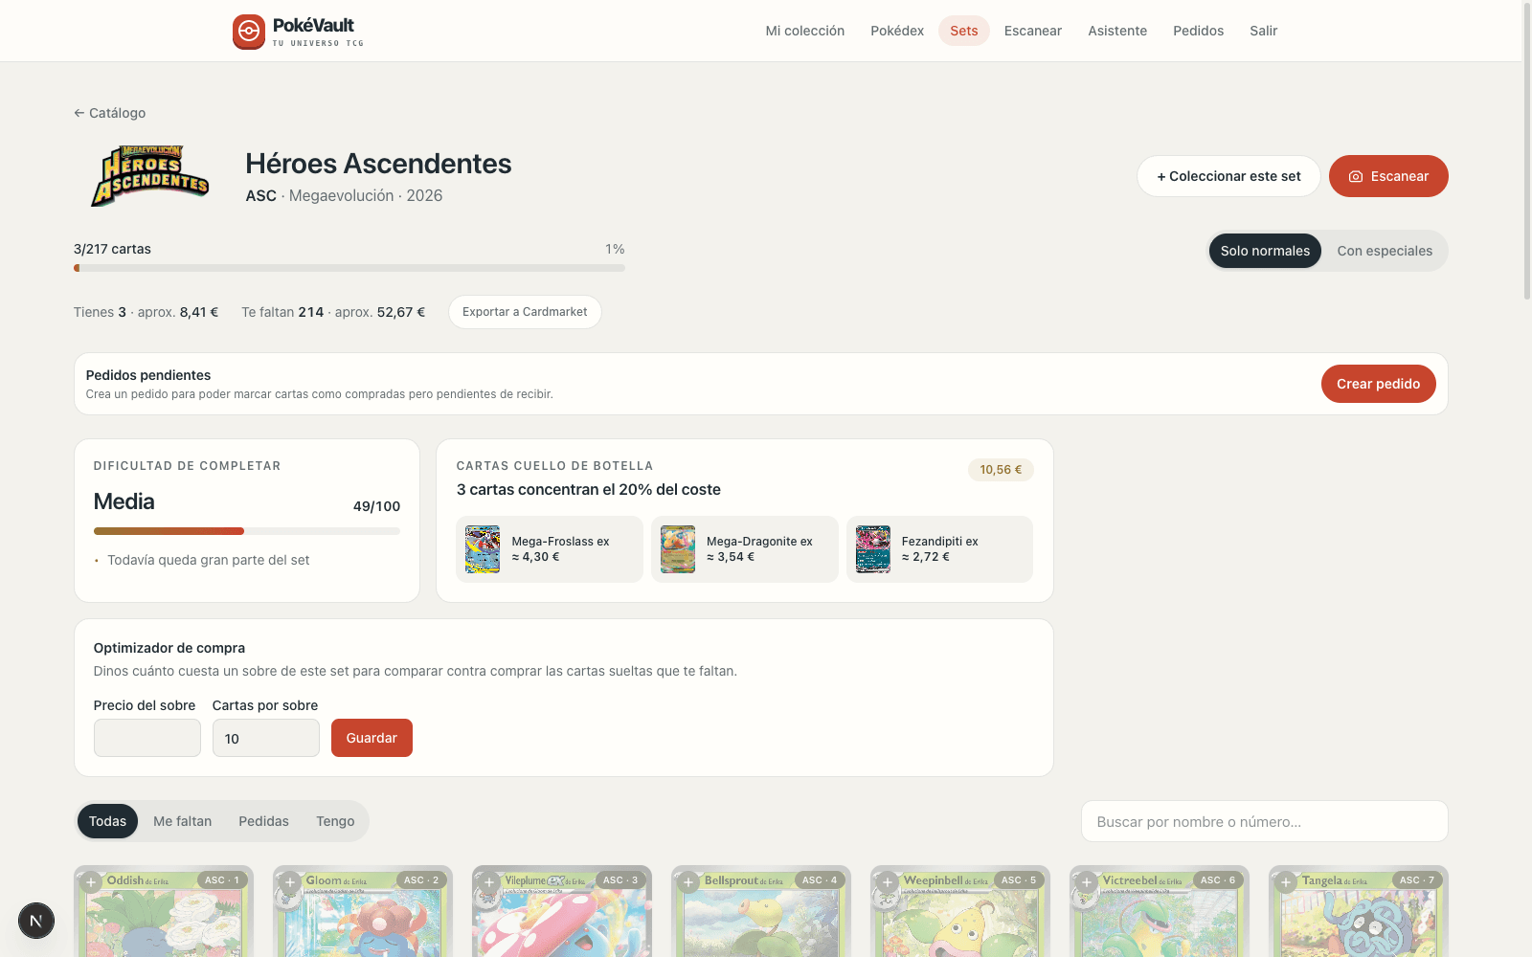This screenshot has height=957, width=1532.
Task: Click the set completion progress bar
Action: [x=349, y=268]
